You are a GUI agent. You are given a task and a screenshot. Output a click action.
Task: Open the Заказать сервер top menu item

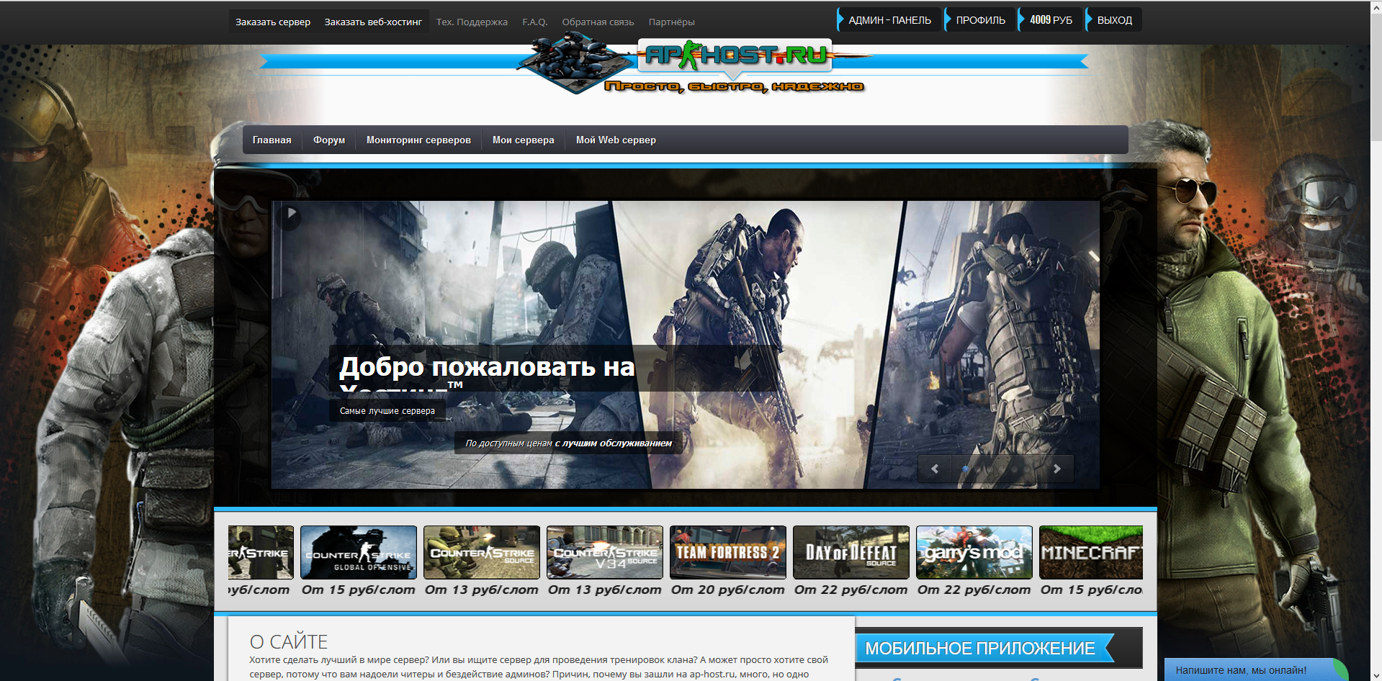click(273, 22)
